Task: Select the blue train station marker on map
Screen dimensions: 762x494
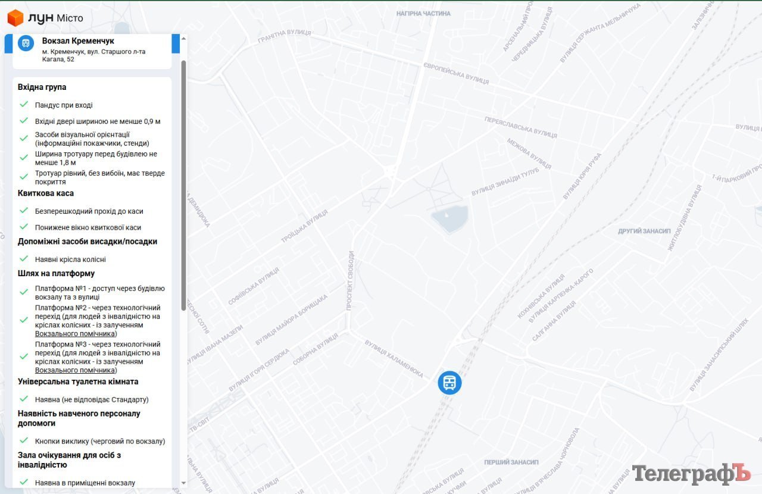Action: 449,383
